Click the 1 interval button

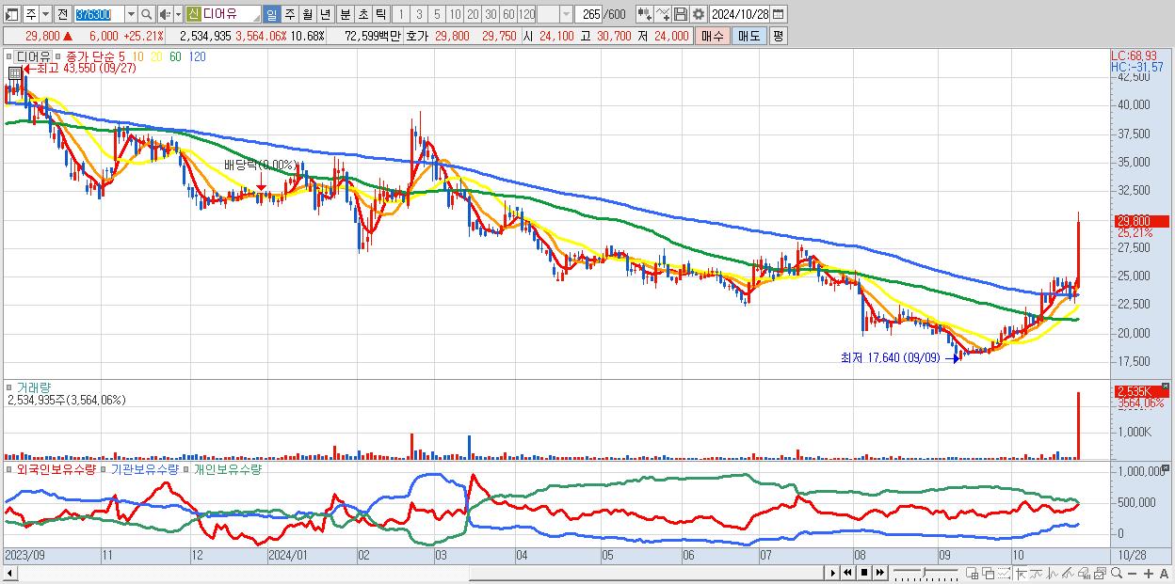(400, 15)
